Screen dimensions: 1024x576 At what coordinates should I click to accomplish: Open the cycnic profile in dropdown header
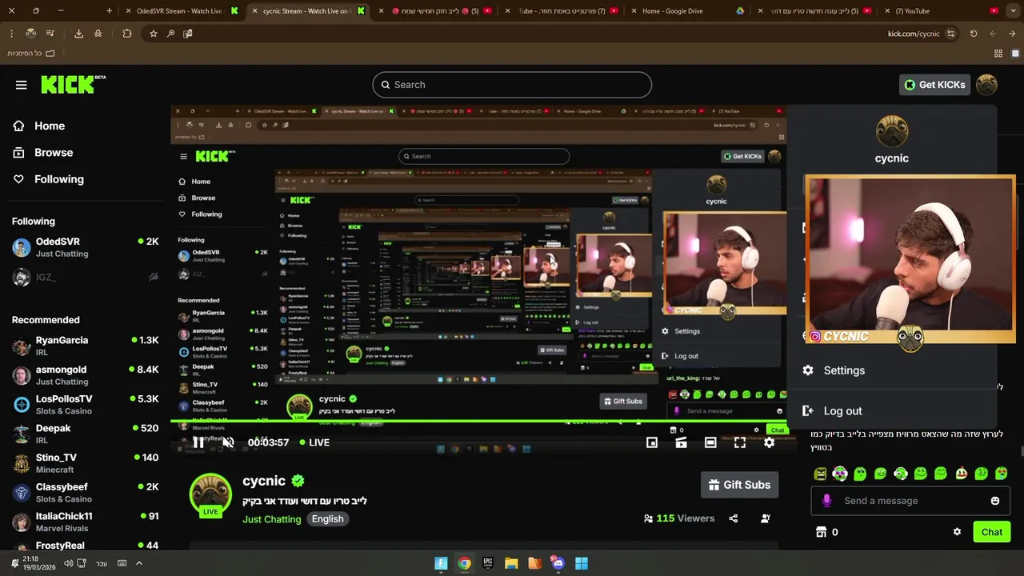point(891,139)
